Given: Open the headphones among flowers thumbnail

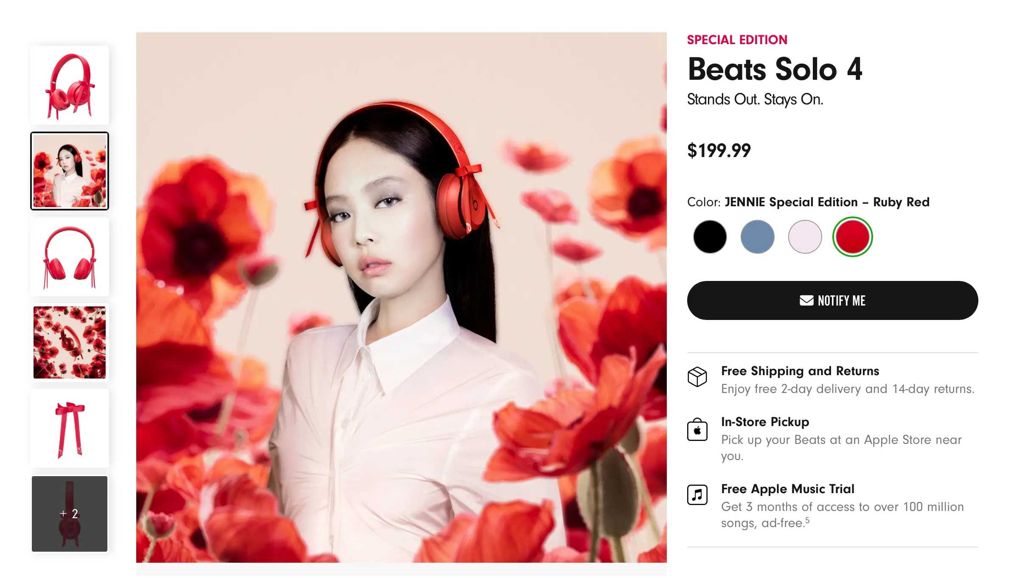Looking at the screenshot, I should pos(70,342).
